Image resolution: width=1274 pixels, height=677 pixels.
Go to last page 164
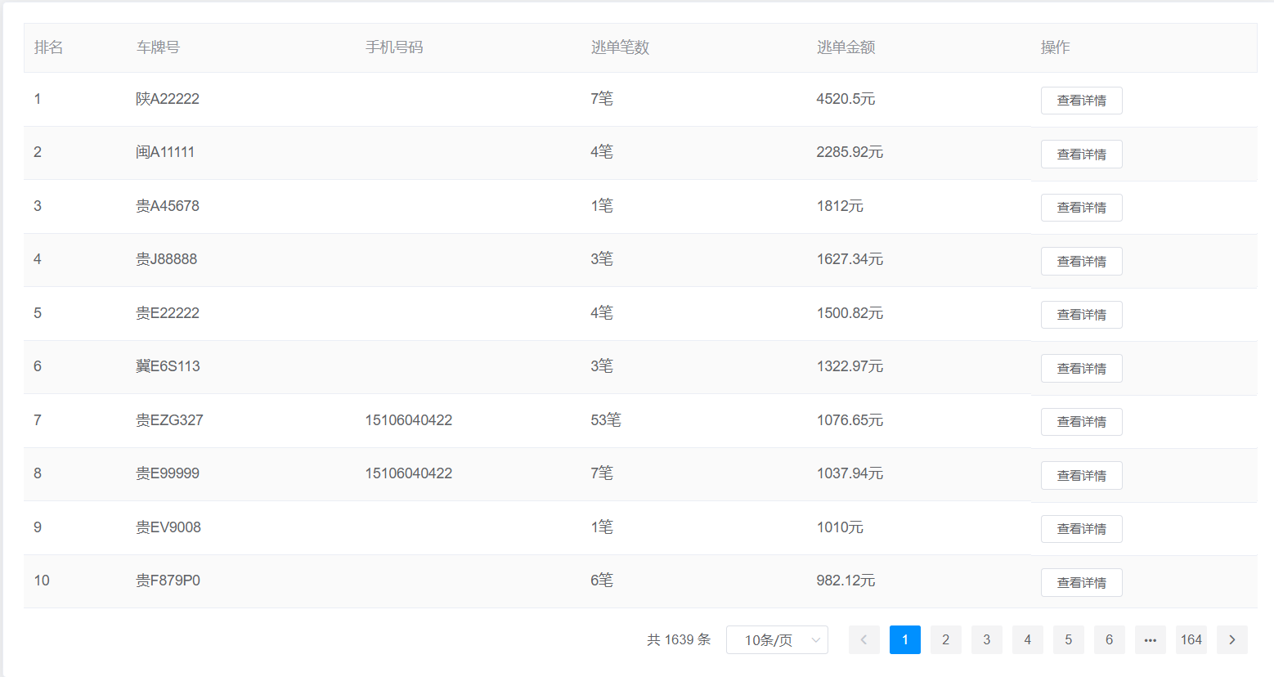1191,639
